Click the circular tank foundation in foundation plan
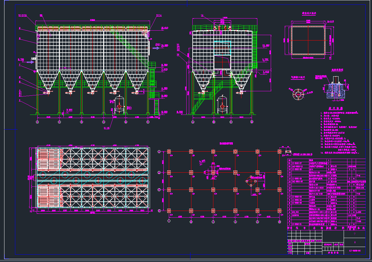 (x=251, y=181)
